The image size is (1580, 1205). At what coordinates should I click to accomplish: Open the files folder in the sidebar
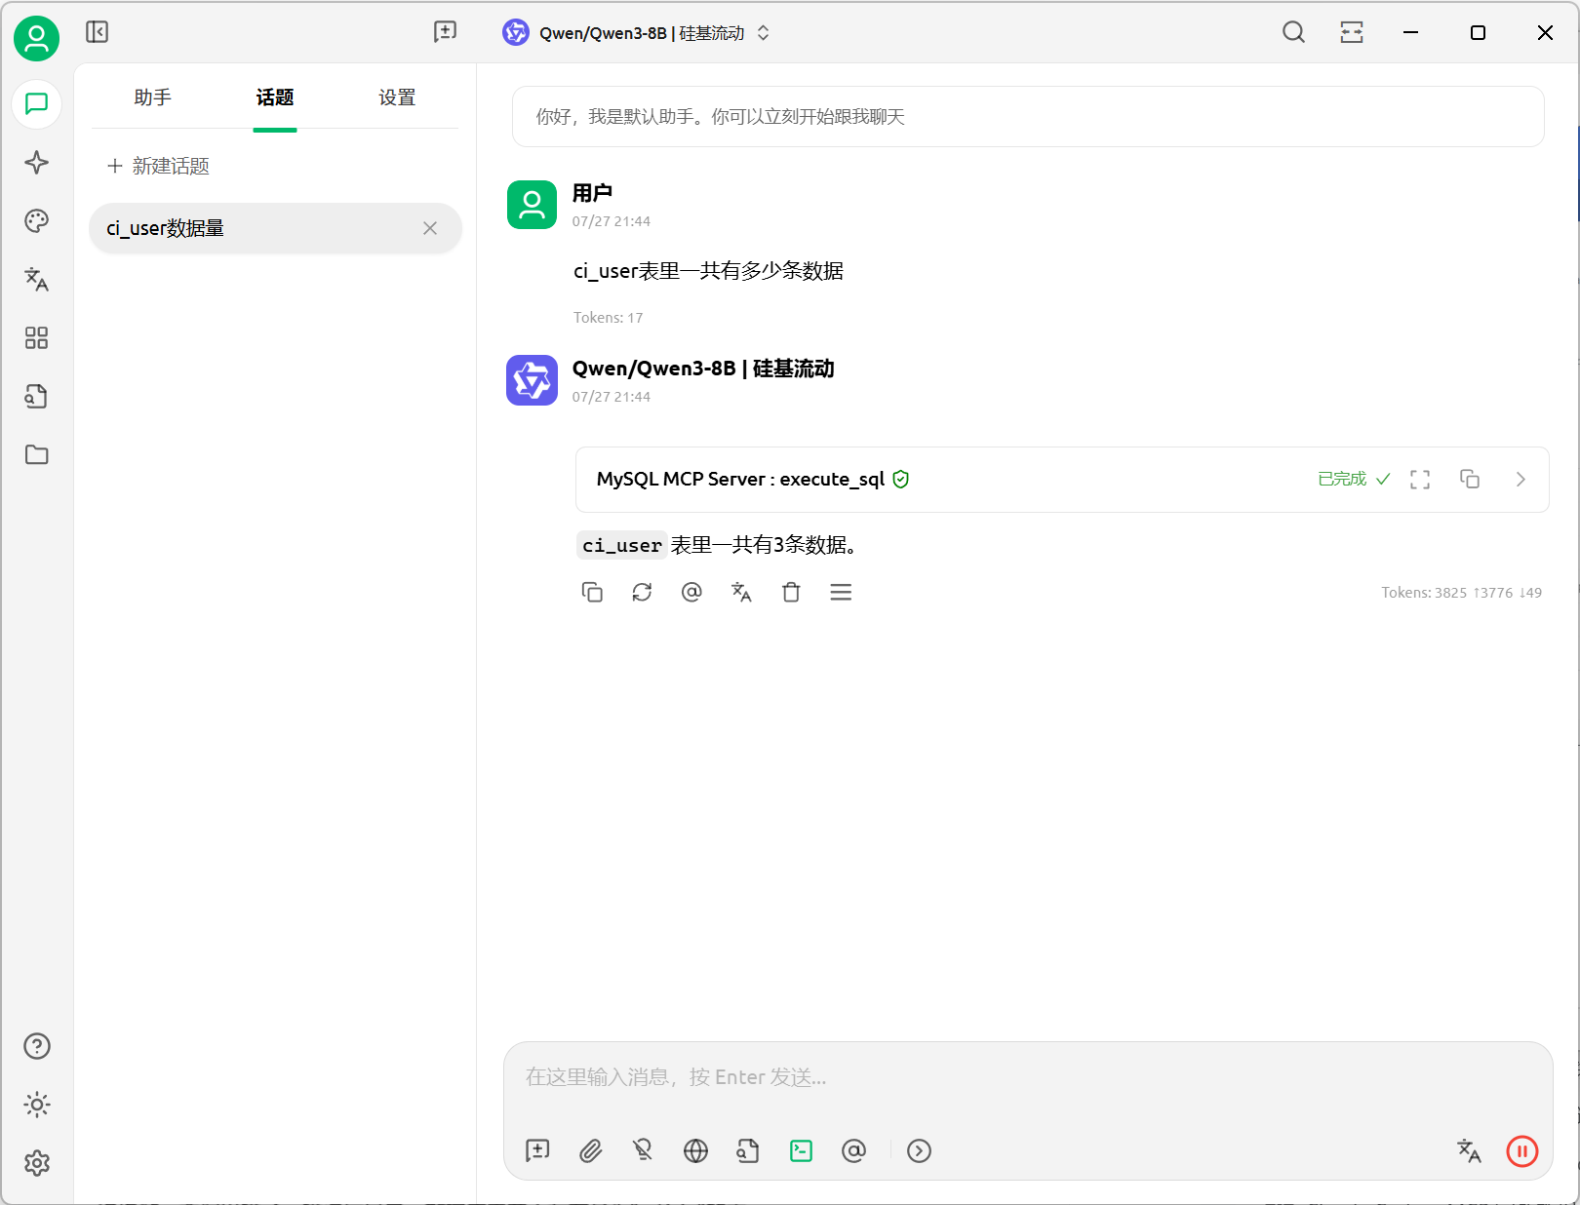36,455
